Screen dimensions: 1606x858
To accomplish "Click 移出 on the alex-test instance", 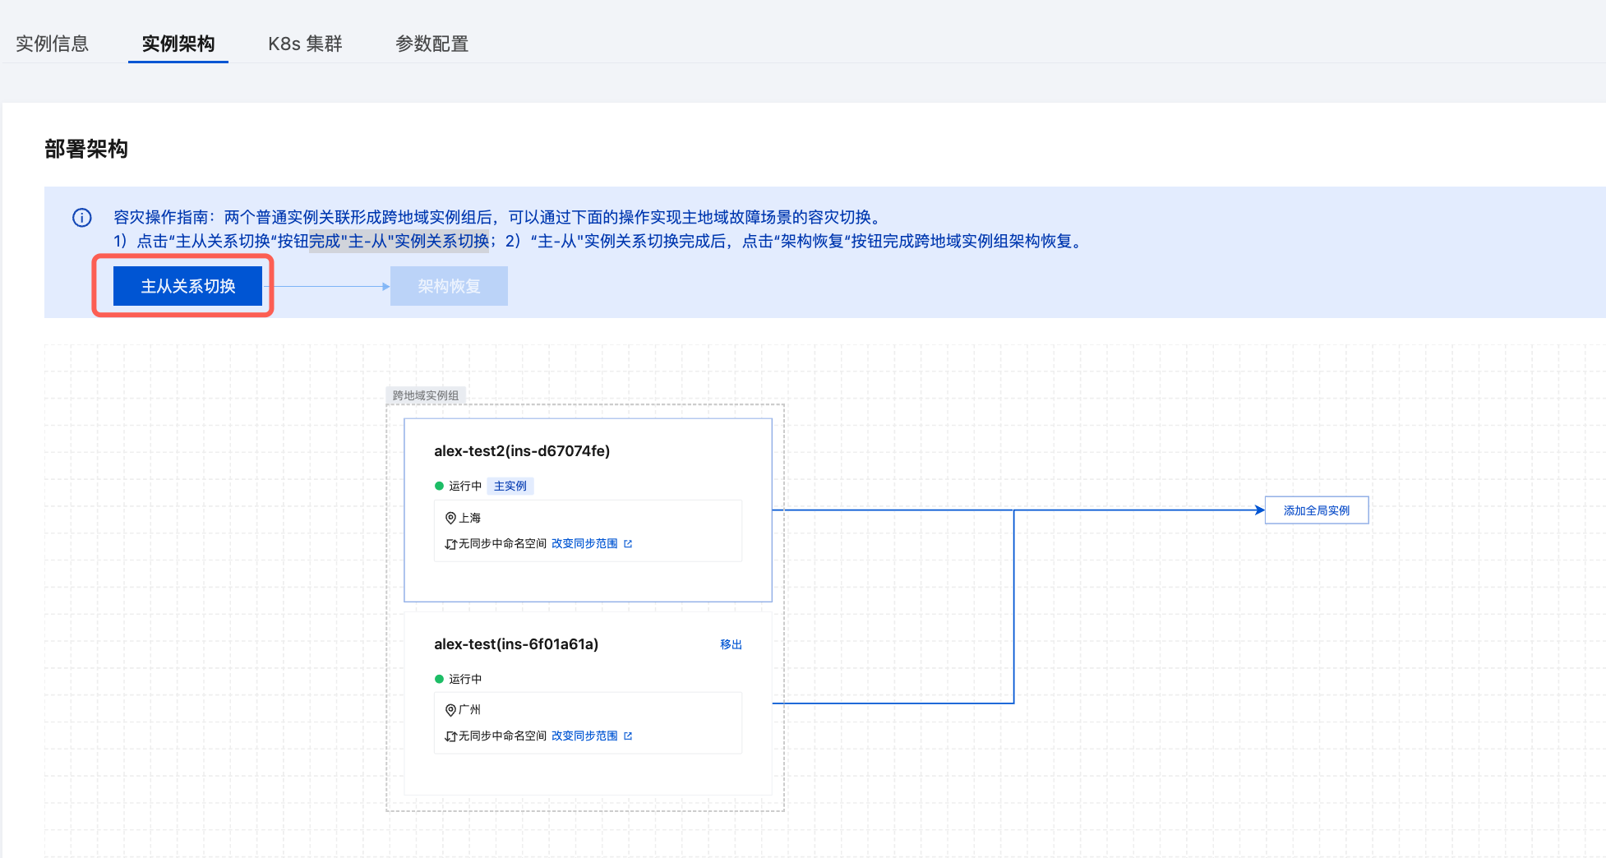I will 731,644.
